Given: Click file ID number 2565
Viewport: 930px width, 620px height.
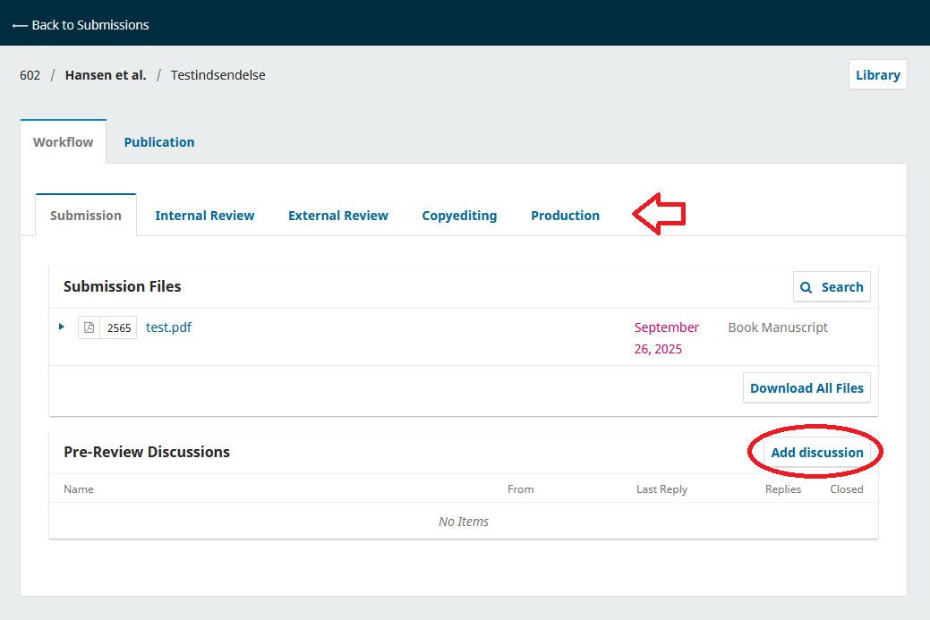Looking at the screenshot, I should [119, 327].
